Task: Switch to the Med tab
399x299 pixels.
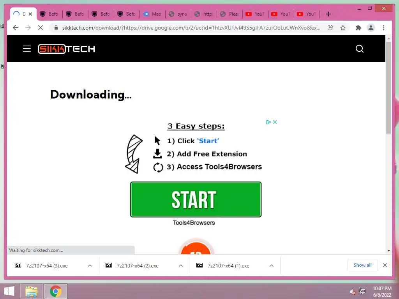Action: pyautogui.click(x=153, y=14)
